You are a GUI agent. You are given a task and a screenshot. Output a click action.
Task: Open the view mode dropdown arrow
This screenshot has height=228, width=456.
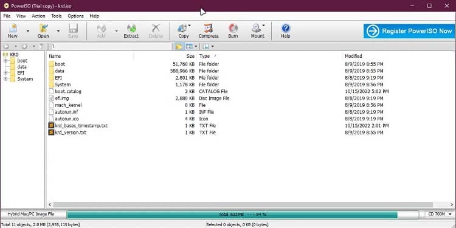coord(196,47)
